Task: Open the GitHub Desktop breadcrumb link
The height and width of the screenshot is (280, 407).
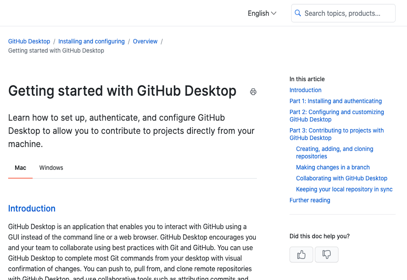Action: click(29, 41)
